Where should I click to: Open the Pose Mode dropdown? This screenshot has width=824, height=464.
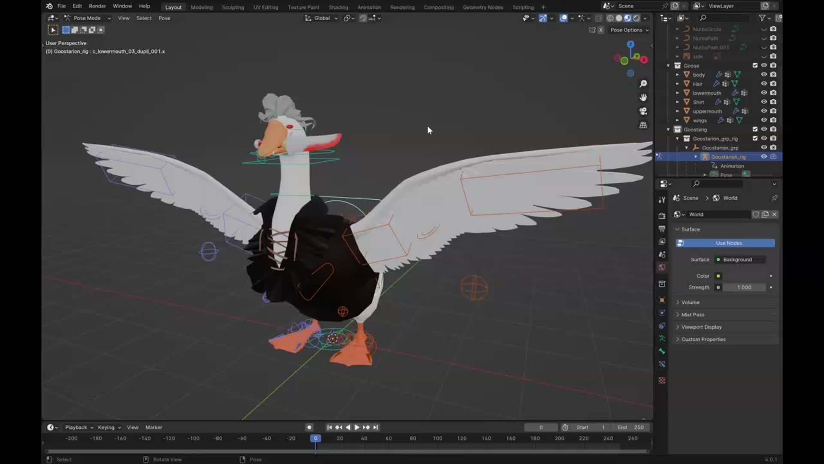pyautogui.click(x=88, y=18)
